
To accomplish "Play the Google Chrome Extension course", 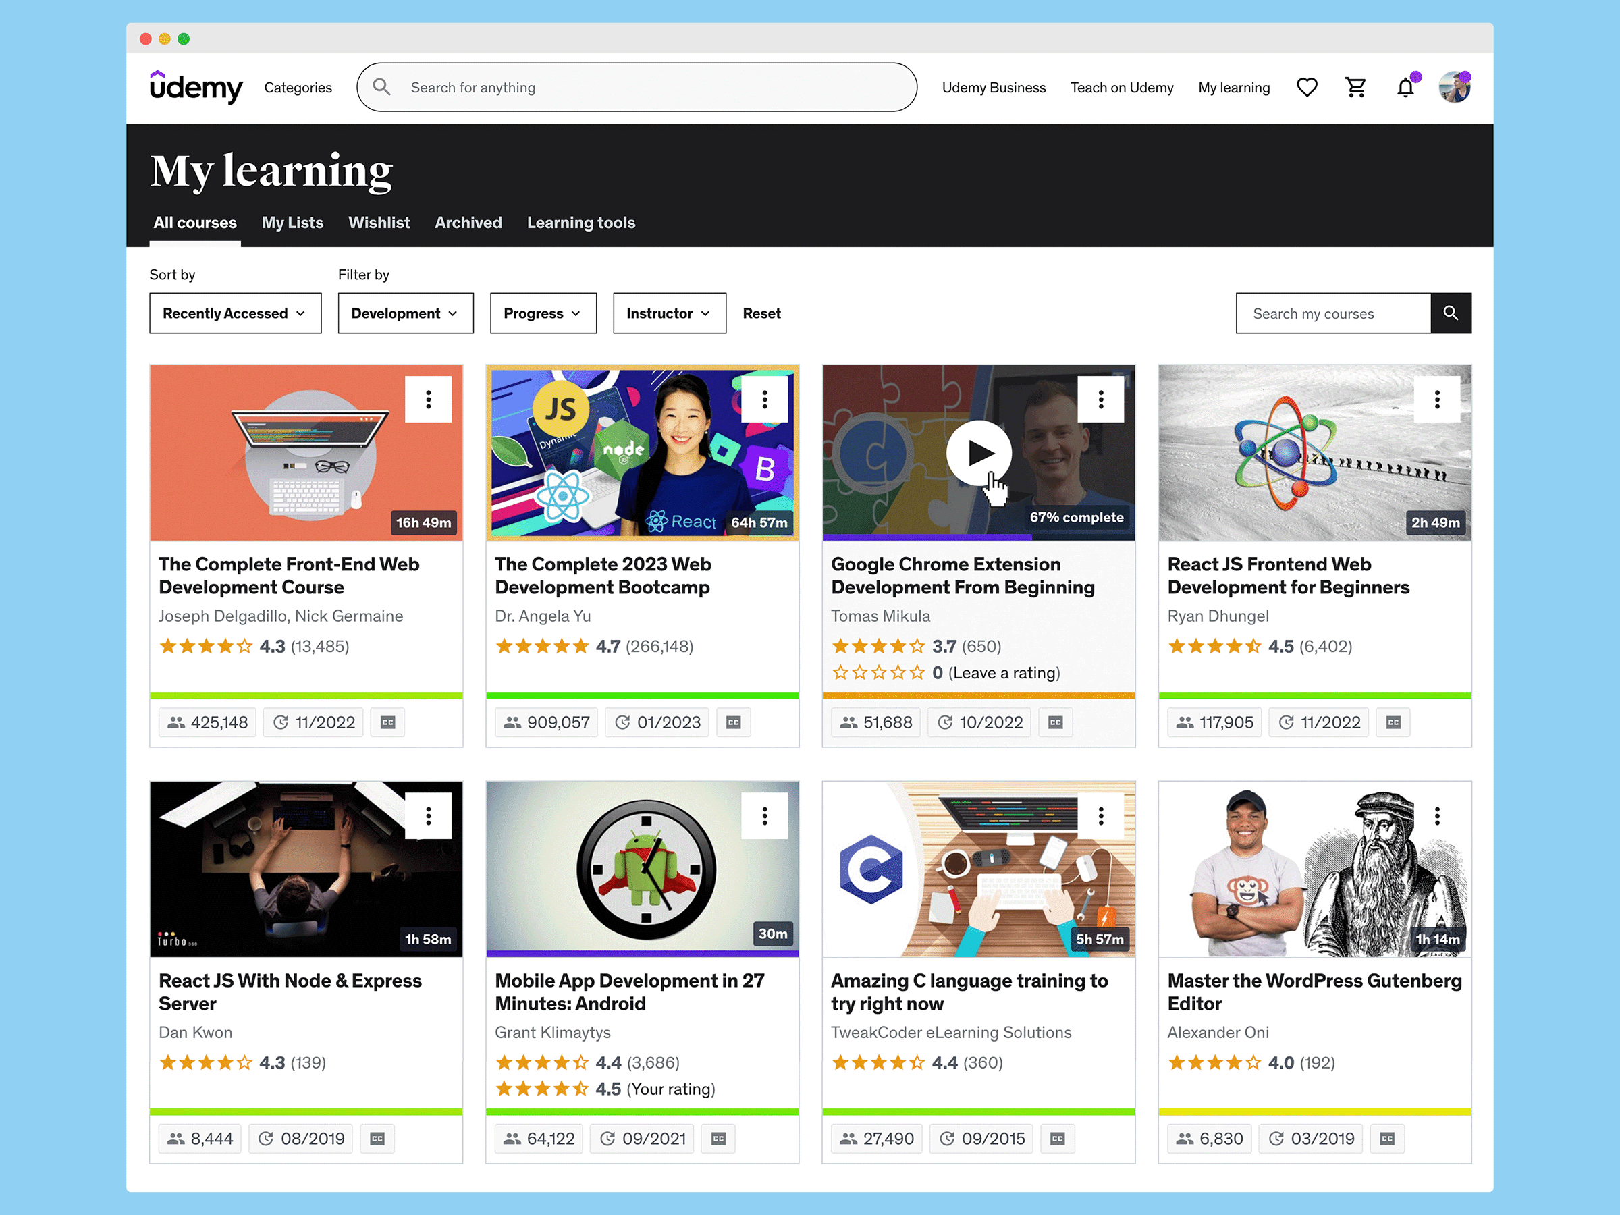I will click(x=979, y=454).
